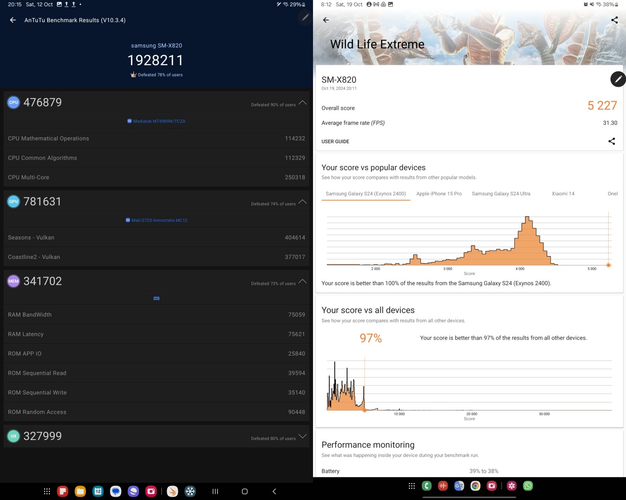The height and width of the screenshot is (500, 626).
Task: Collapse the GPU score section
Action: point(303,201)
